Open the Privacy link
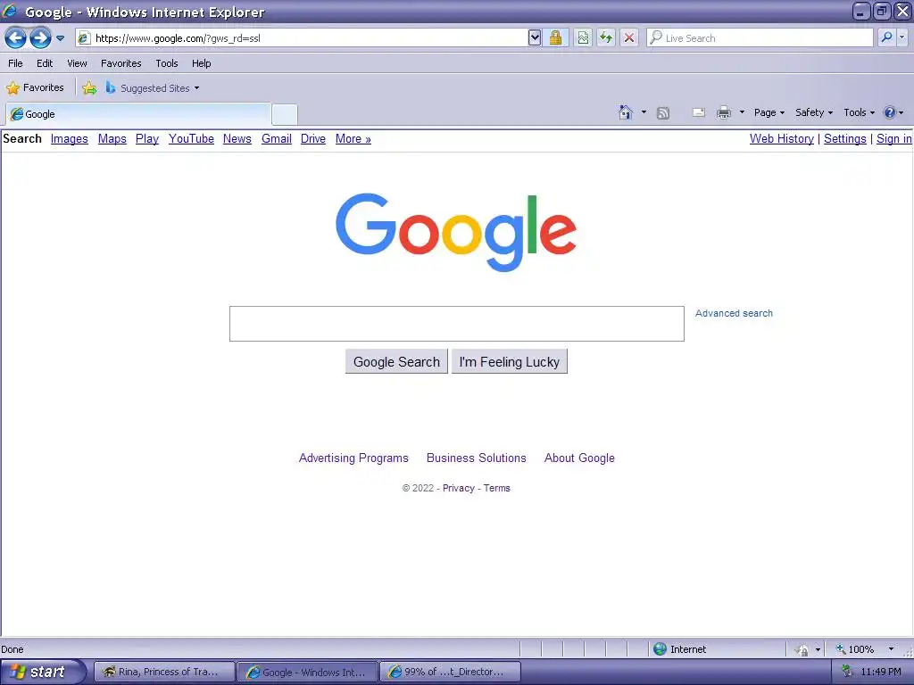 pos(459,488)
